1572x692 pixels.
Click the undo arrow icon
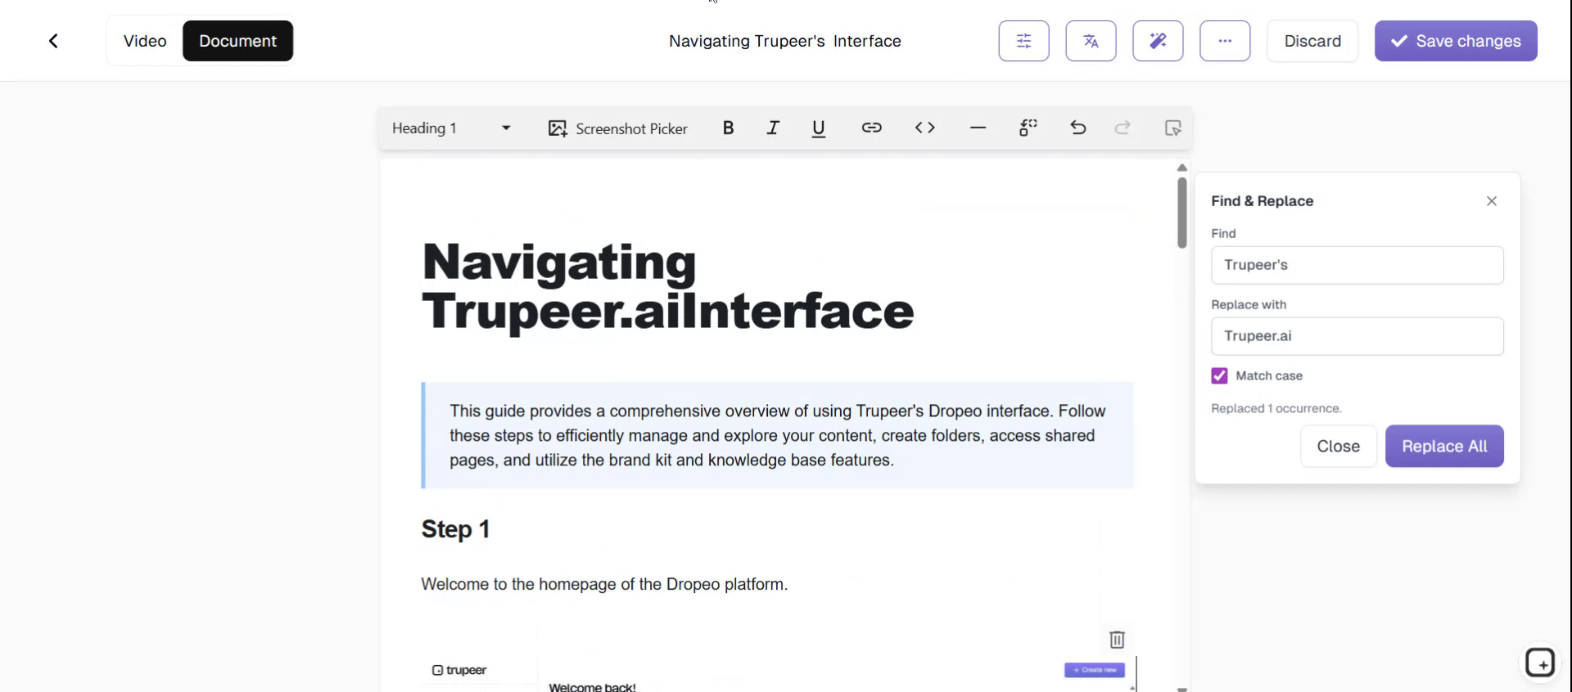pos(1077,128)
